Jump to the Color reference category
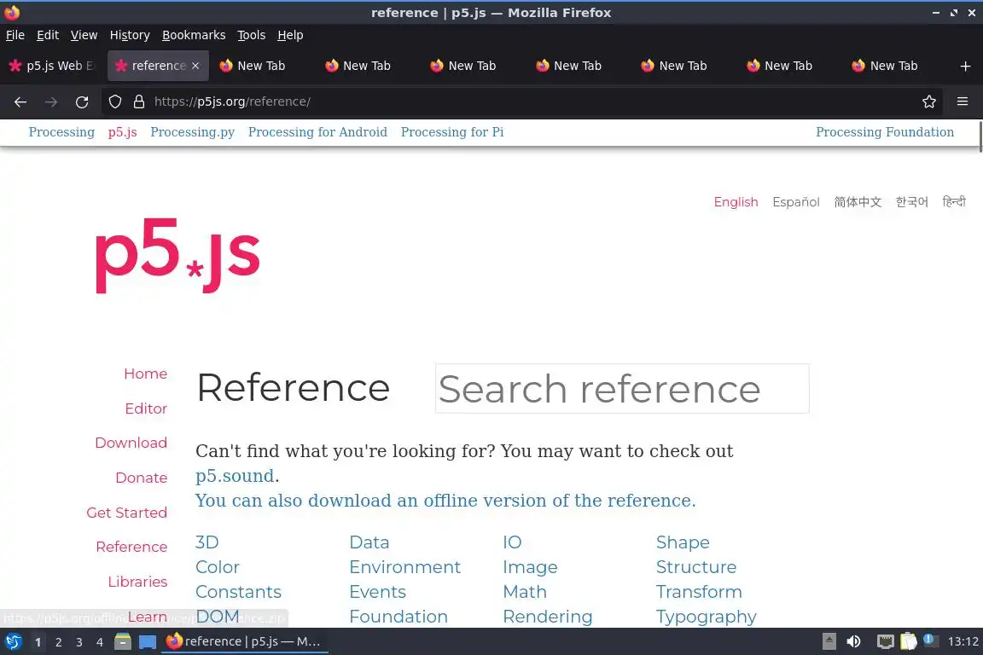The height and width of the screenshot is (655, 983). click(217, 567)
